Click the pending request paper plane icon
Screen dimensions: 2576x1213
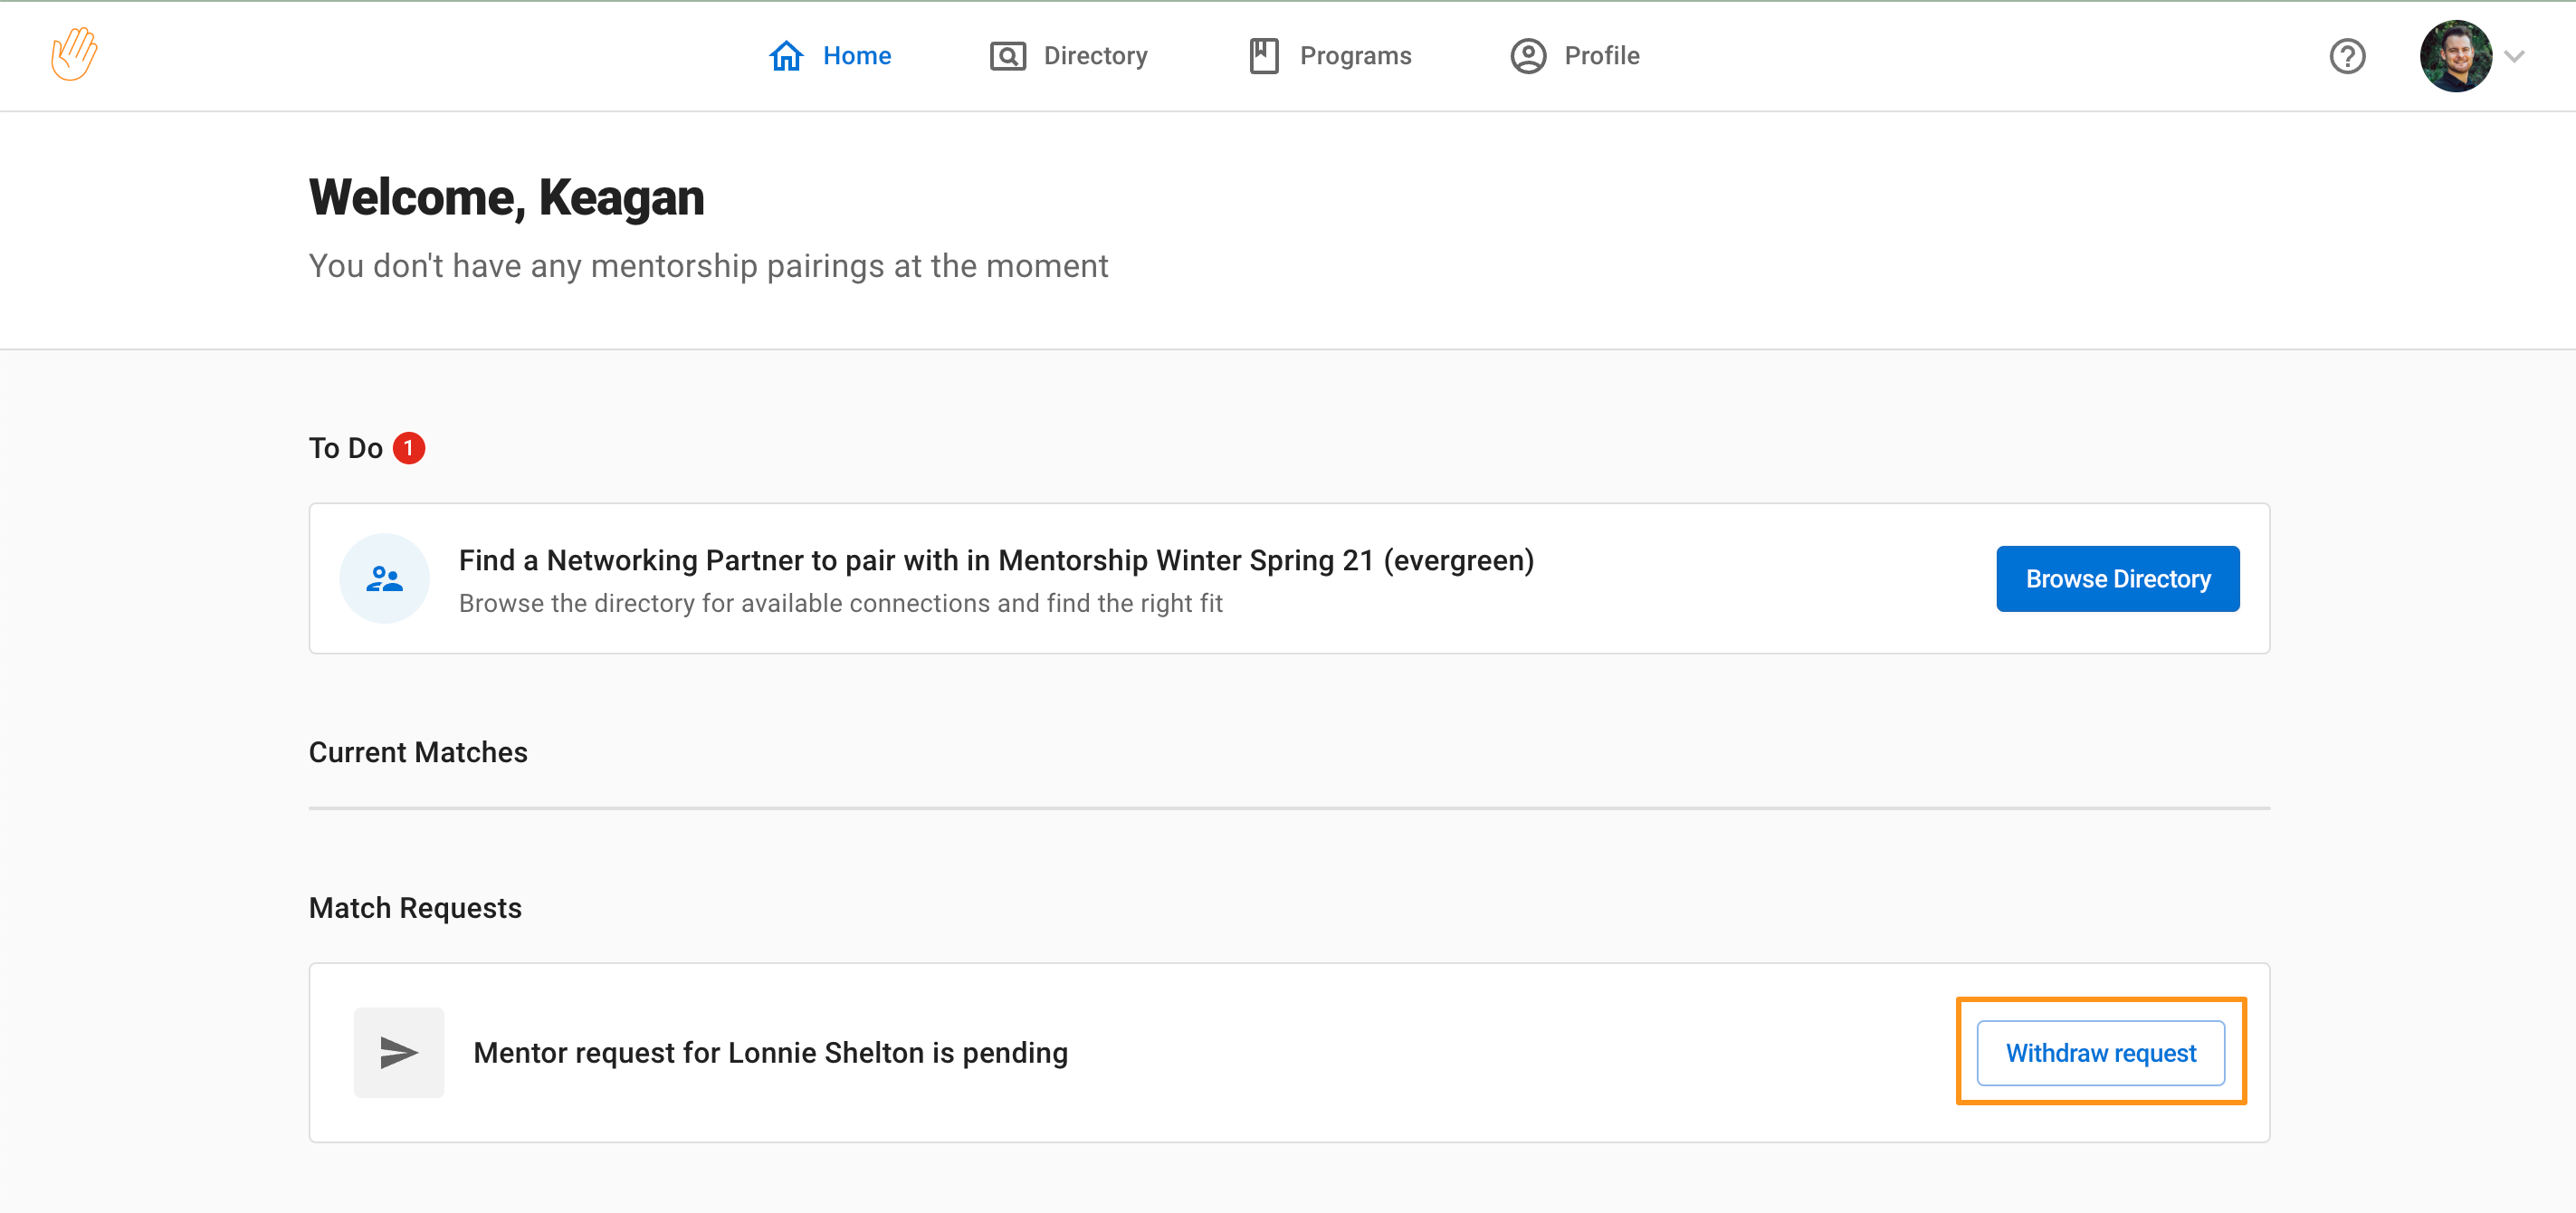[399, 1053]
